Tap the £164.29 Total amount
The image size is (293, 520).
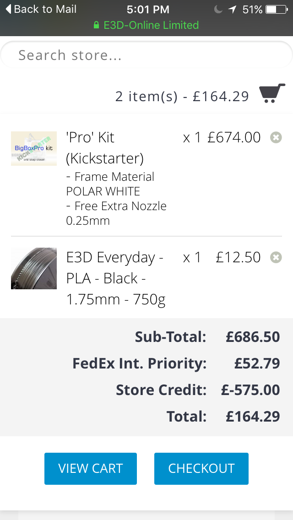click(x=253, y=417)
